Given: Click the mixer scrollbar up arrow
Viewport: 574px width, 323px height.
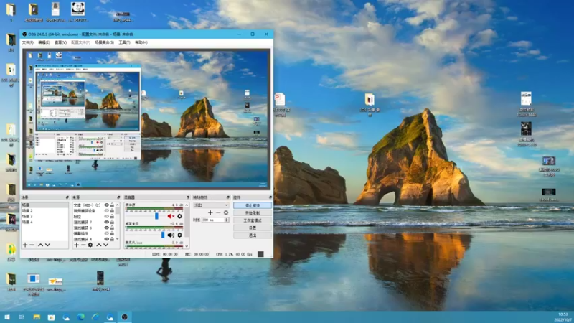Looking at the screenshot, I should [187, 205].
